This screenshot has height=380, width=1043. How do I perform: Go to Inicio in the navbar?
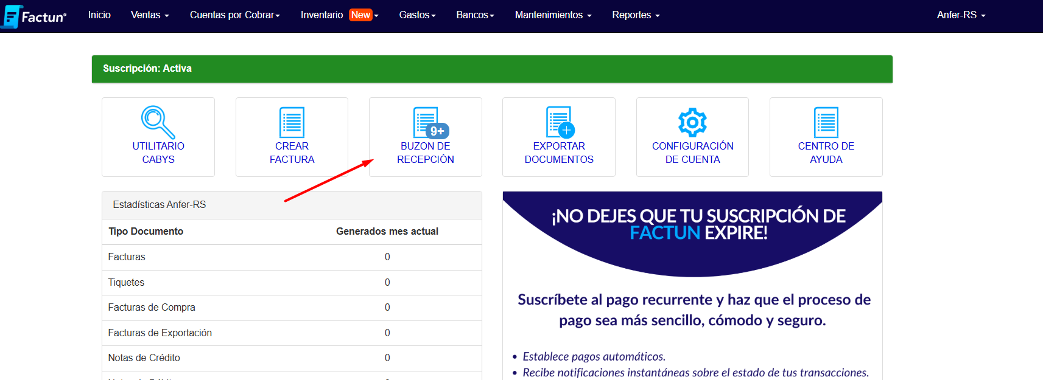pos(99,15)
